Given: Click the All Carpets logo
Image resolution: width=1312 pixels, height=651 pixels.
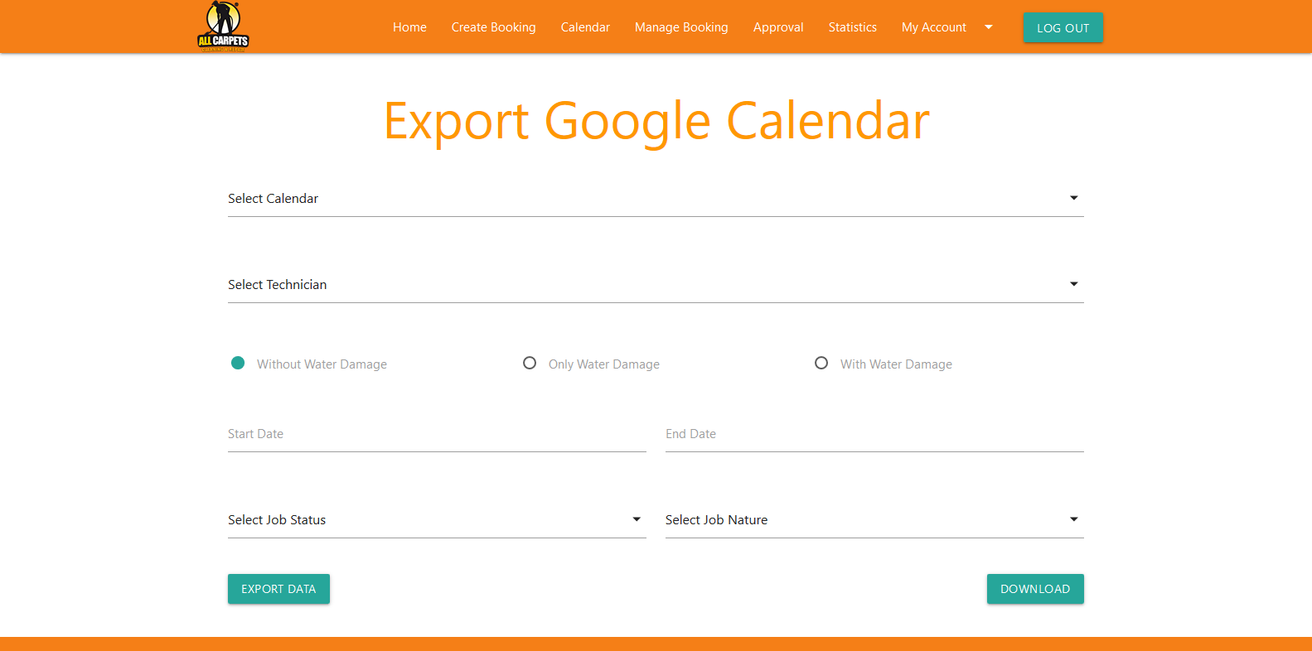Looking at the screenshot, I should (x=223, y=27).
